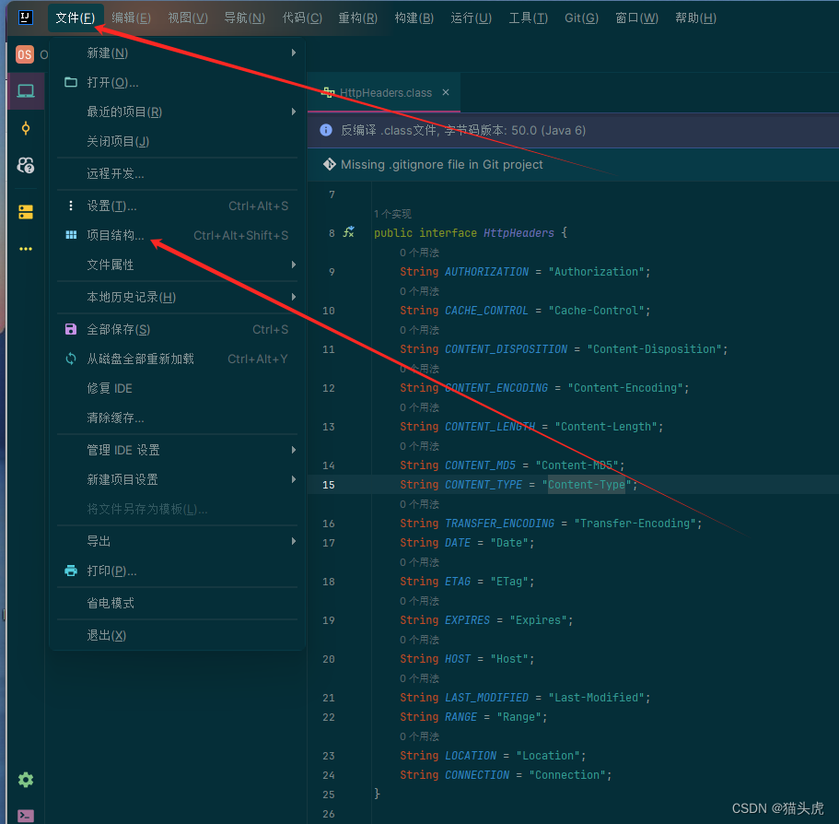Click the IntelliJ IDEA logo icon
Image resolution: width=839 pixels, height=824 pixels.
[x=25, y=18]
